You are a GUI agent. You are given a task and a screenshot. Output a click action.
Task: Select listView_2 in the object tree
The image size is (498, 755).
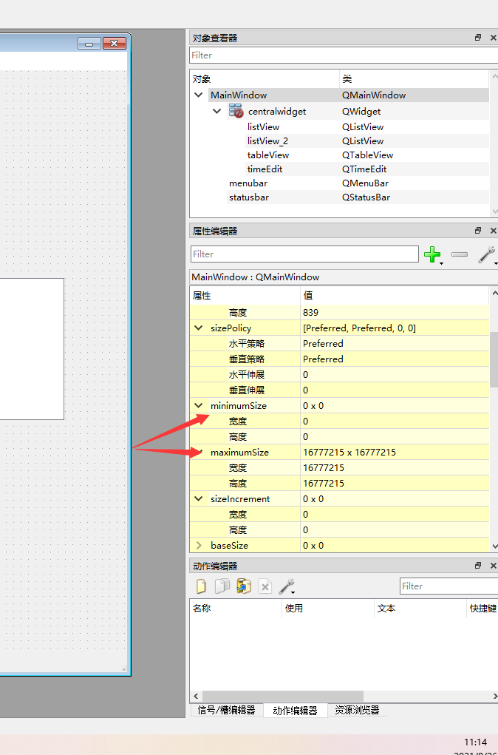click(267, 141)
